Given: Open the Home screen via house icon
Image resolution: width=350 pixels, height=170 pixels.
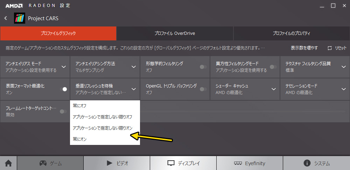Looking at the screenshot, I should [x=8, y=163].
